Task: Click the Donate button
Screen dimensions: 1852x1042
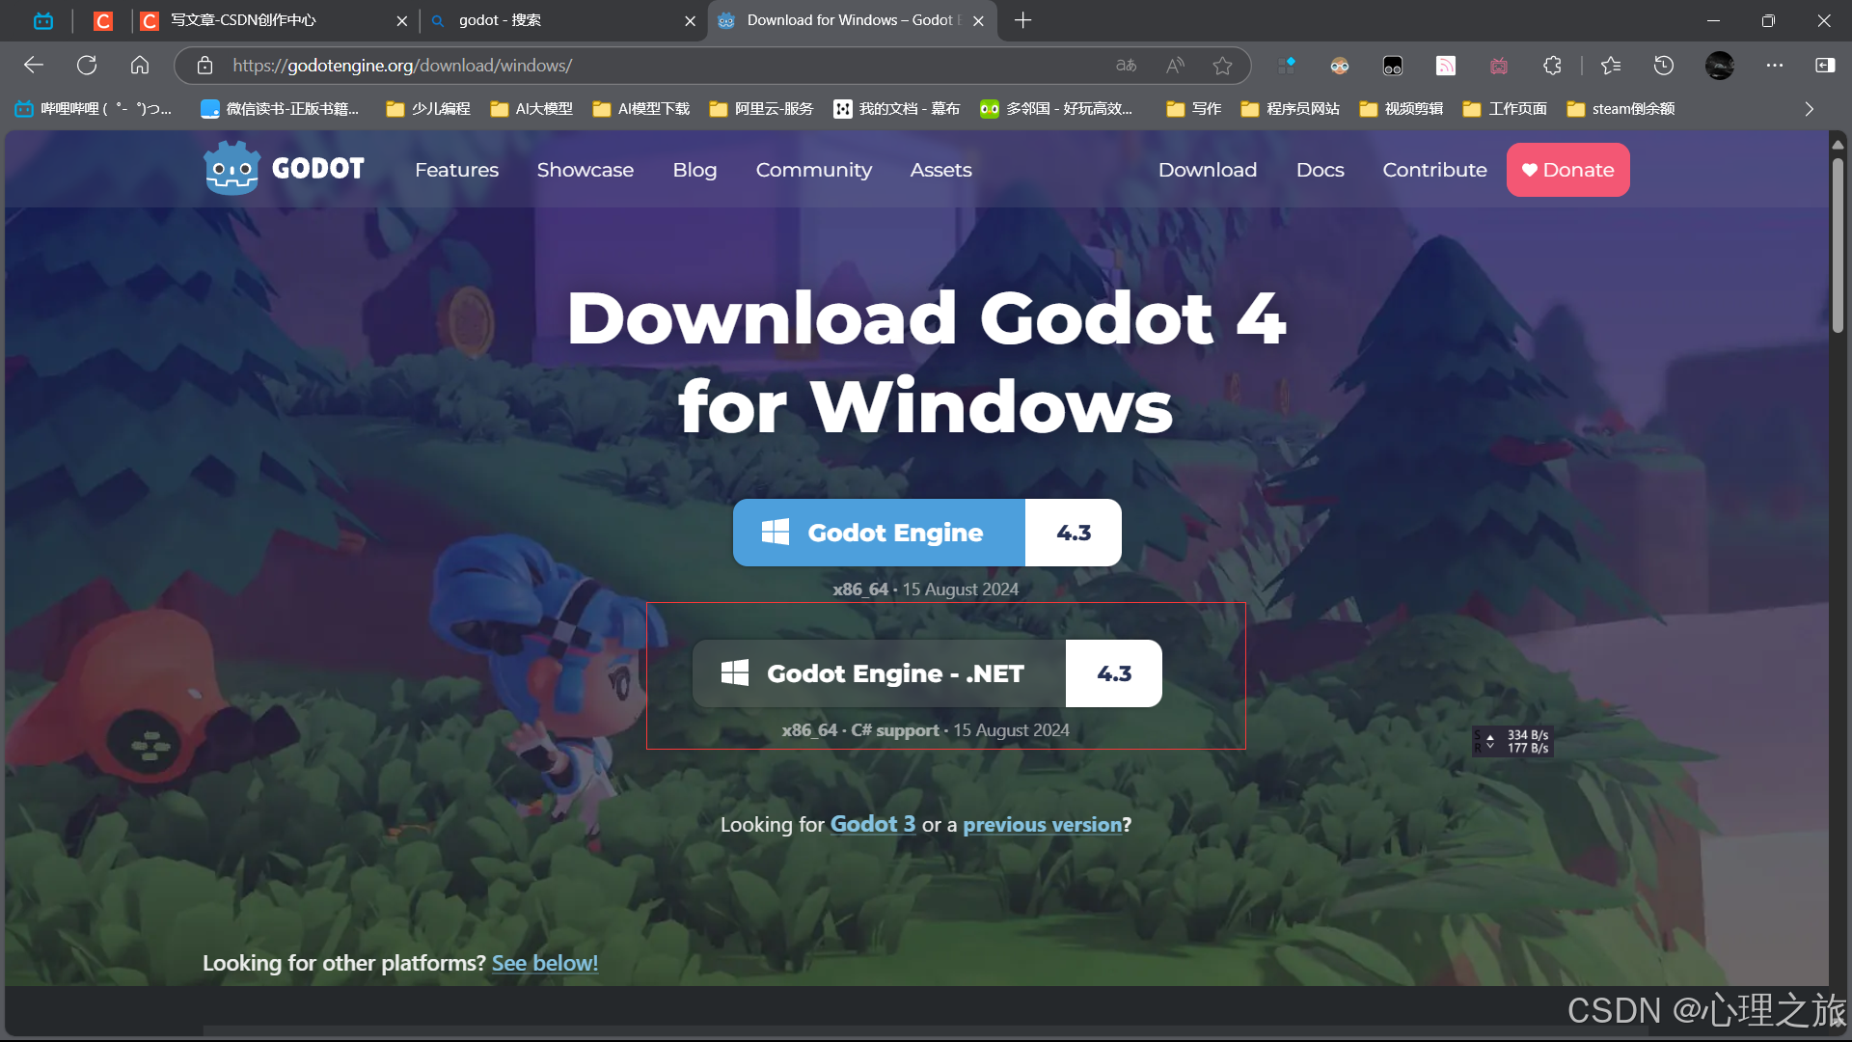Action: [x=1567, y=170]
